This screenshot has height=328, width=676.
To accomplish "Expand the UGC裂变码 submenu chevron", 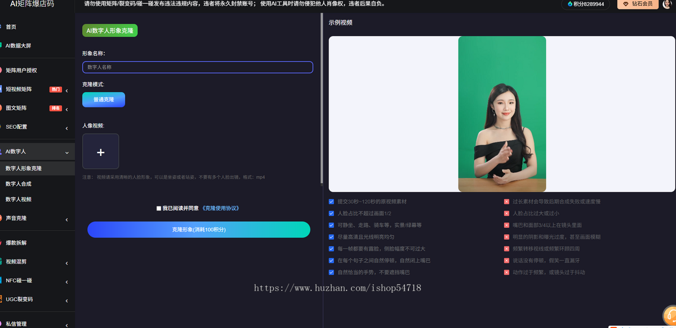I will (67, 300).
